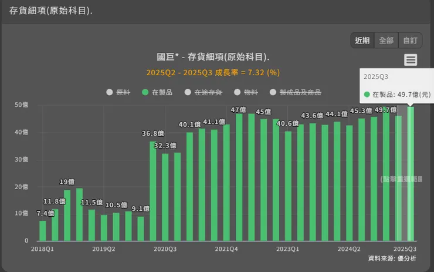Toggle the 製成品及商品 legend series
This screenshot has height=272, width=434.
pos(296,92)
